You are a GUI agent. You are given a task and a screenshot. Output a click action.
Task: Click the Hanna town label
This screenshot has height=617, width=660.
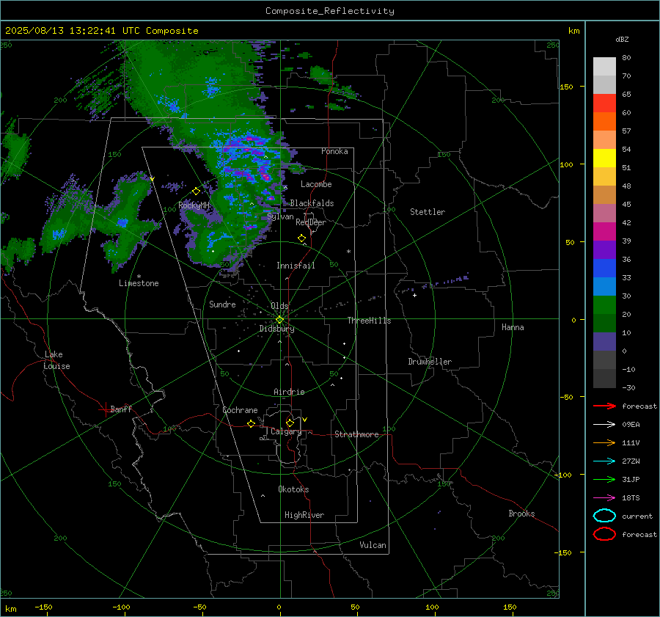(x=513, y=327)
